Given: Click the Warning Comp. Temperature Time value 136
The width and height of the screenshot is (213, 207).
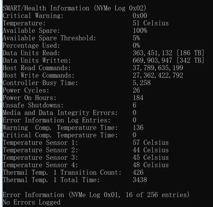Looking at the screenshot, I should [138, 127].
